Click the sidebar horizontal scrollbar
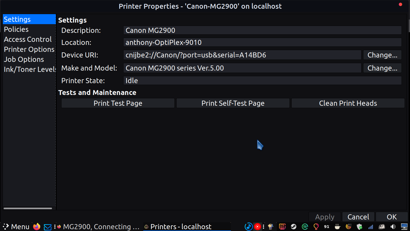The width and height of the screenshot is (410, 231). tap(28, 208)
